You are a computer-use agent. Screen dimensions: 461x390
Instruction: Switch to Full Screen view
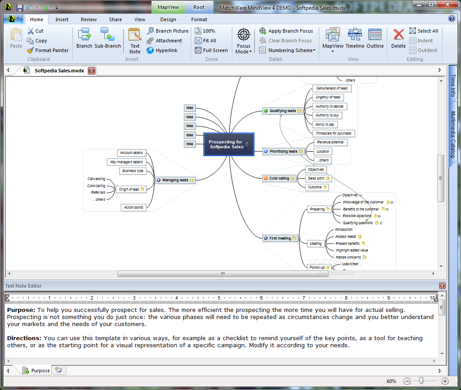click(x=212, y=50)
